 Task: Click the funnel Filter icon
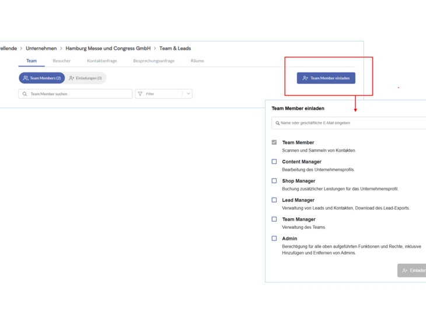(140, 94)
